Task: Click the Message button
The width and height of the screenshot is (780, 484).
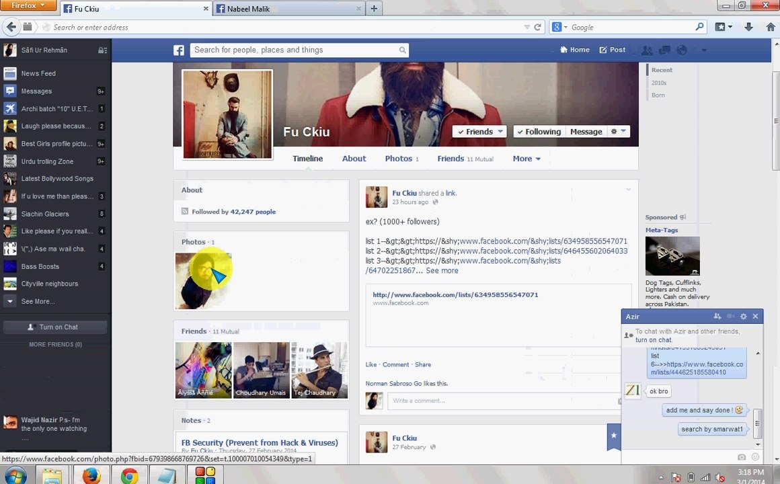Action: pos(586,131)
